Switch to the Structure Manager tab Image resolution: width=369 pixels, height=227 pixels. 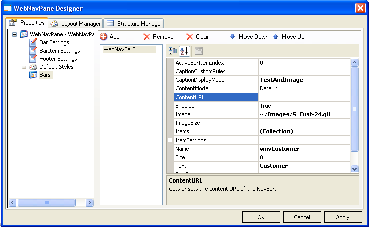point(135,24)
